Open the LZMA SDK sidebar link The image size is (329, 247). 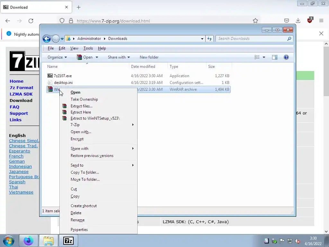21,94
